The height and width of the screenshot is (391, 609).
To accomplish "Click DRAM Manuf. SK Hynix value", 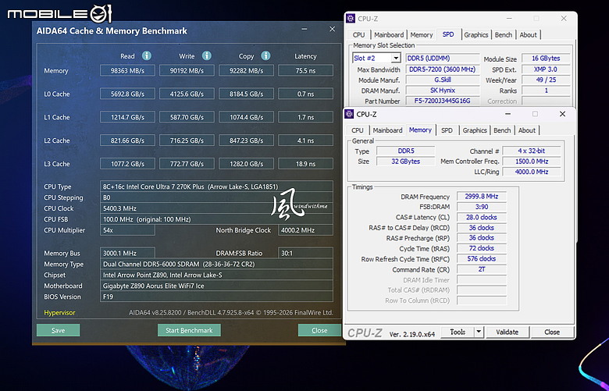I will click(x=443, y=90).
